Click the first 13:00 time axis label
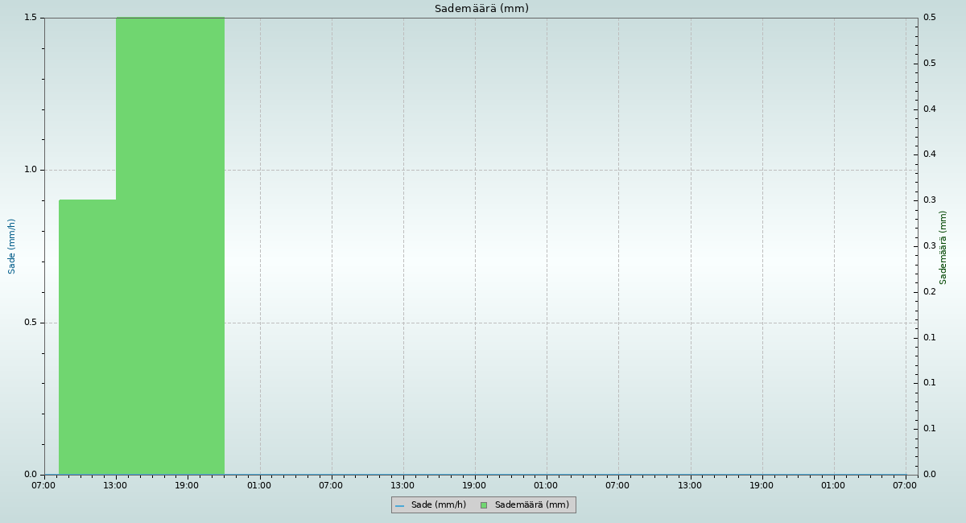The height and width of the screenshot is (523, 966). tap(115, 485)
